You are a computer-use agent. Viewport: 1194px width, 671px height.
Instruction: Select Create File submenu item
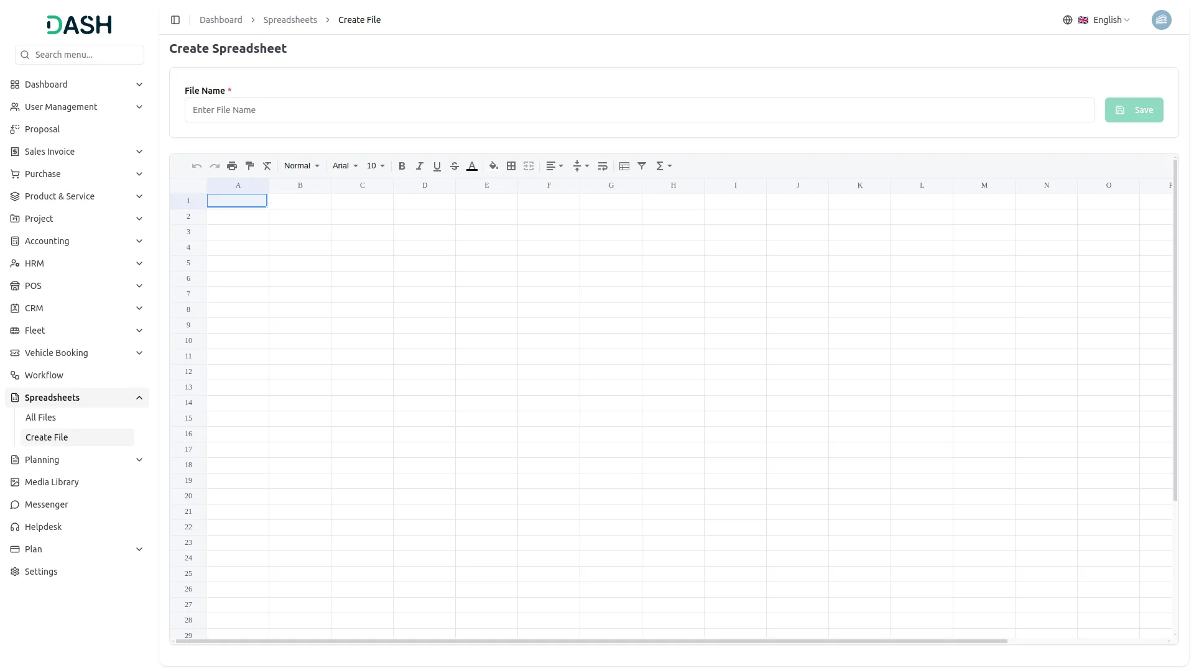coord(77,437)
